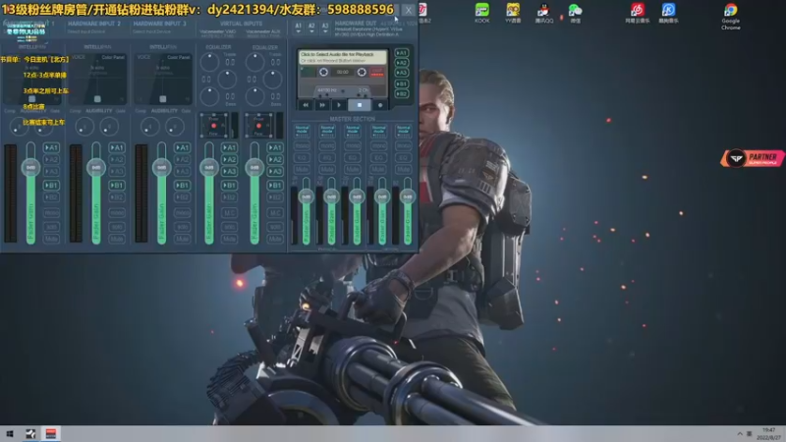
Task: Click Hardware Input 3 intellipan position handle
Action: 162,99
